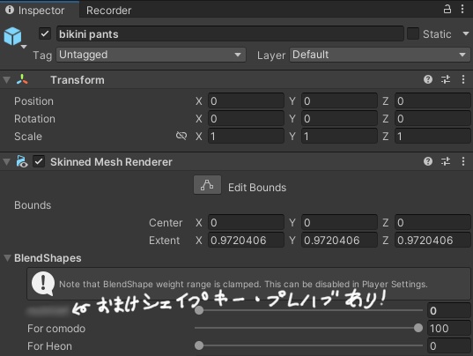Click the blue cube GameObject icon
473x356 pixels.
(12, 36)
